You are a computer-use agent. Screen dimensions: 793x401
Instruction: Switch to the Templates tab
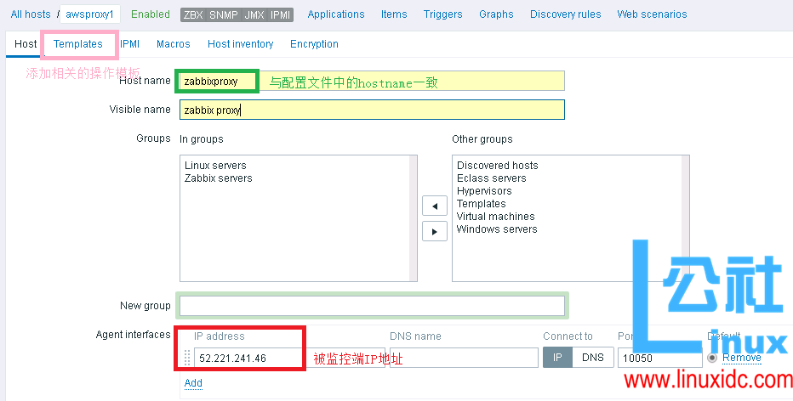(x=78, y=44)
